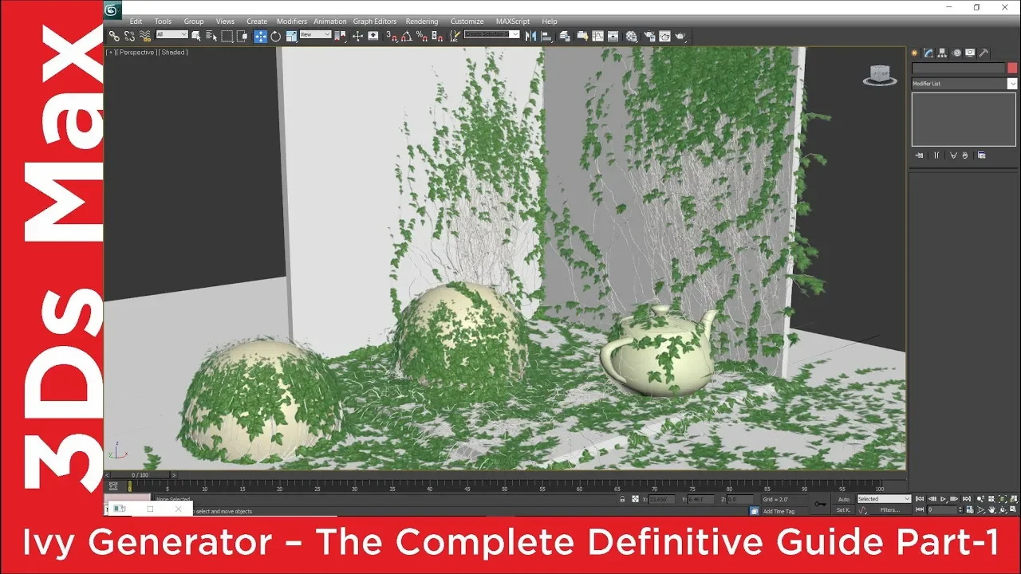The height and width of the screenshot is (574, 1021).
Task: Open the selection filter 'All' dropdown
Action: pyautogui.click(x=172, y=34)
